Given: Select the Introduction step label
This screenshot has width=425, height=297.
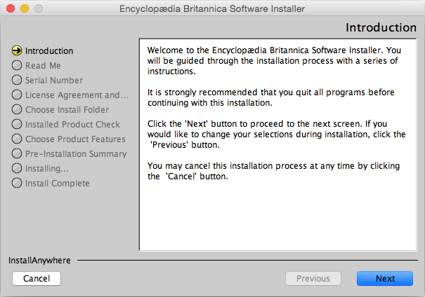Looking at the screenshot, I should tap(49, 51).
